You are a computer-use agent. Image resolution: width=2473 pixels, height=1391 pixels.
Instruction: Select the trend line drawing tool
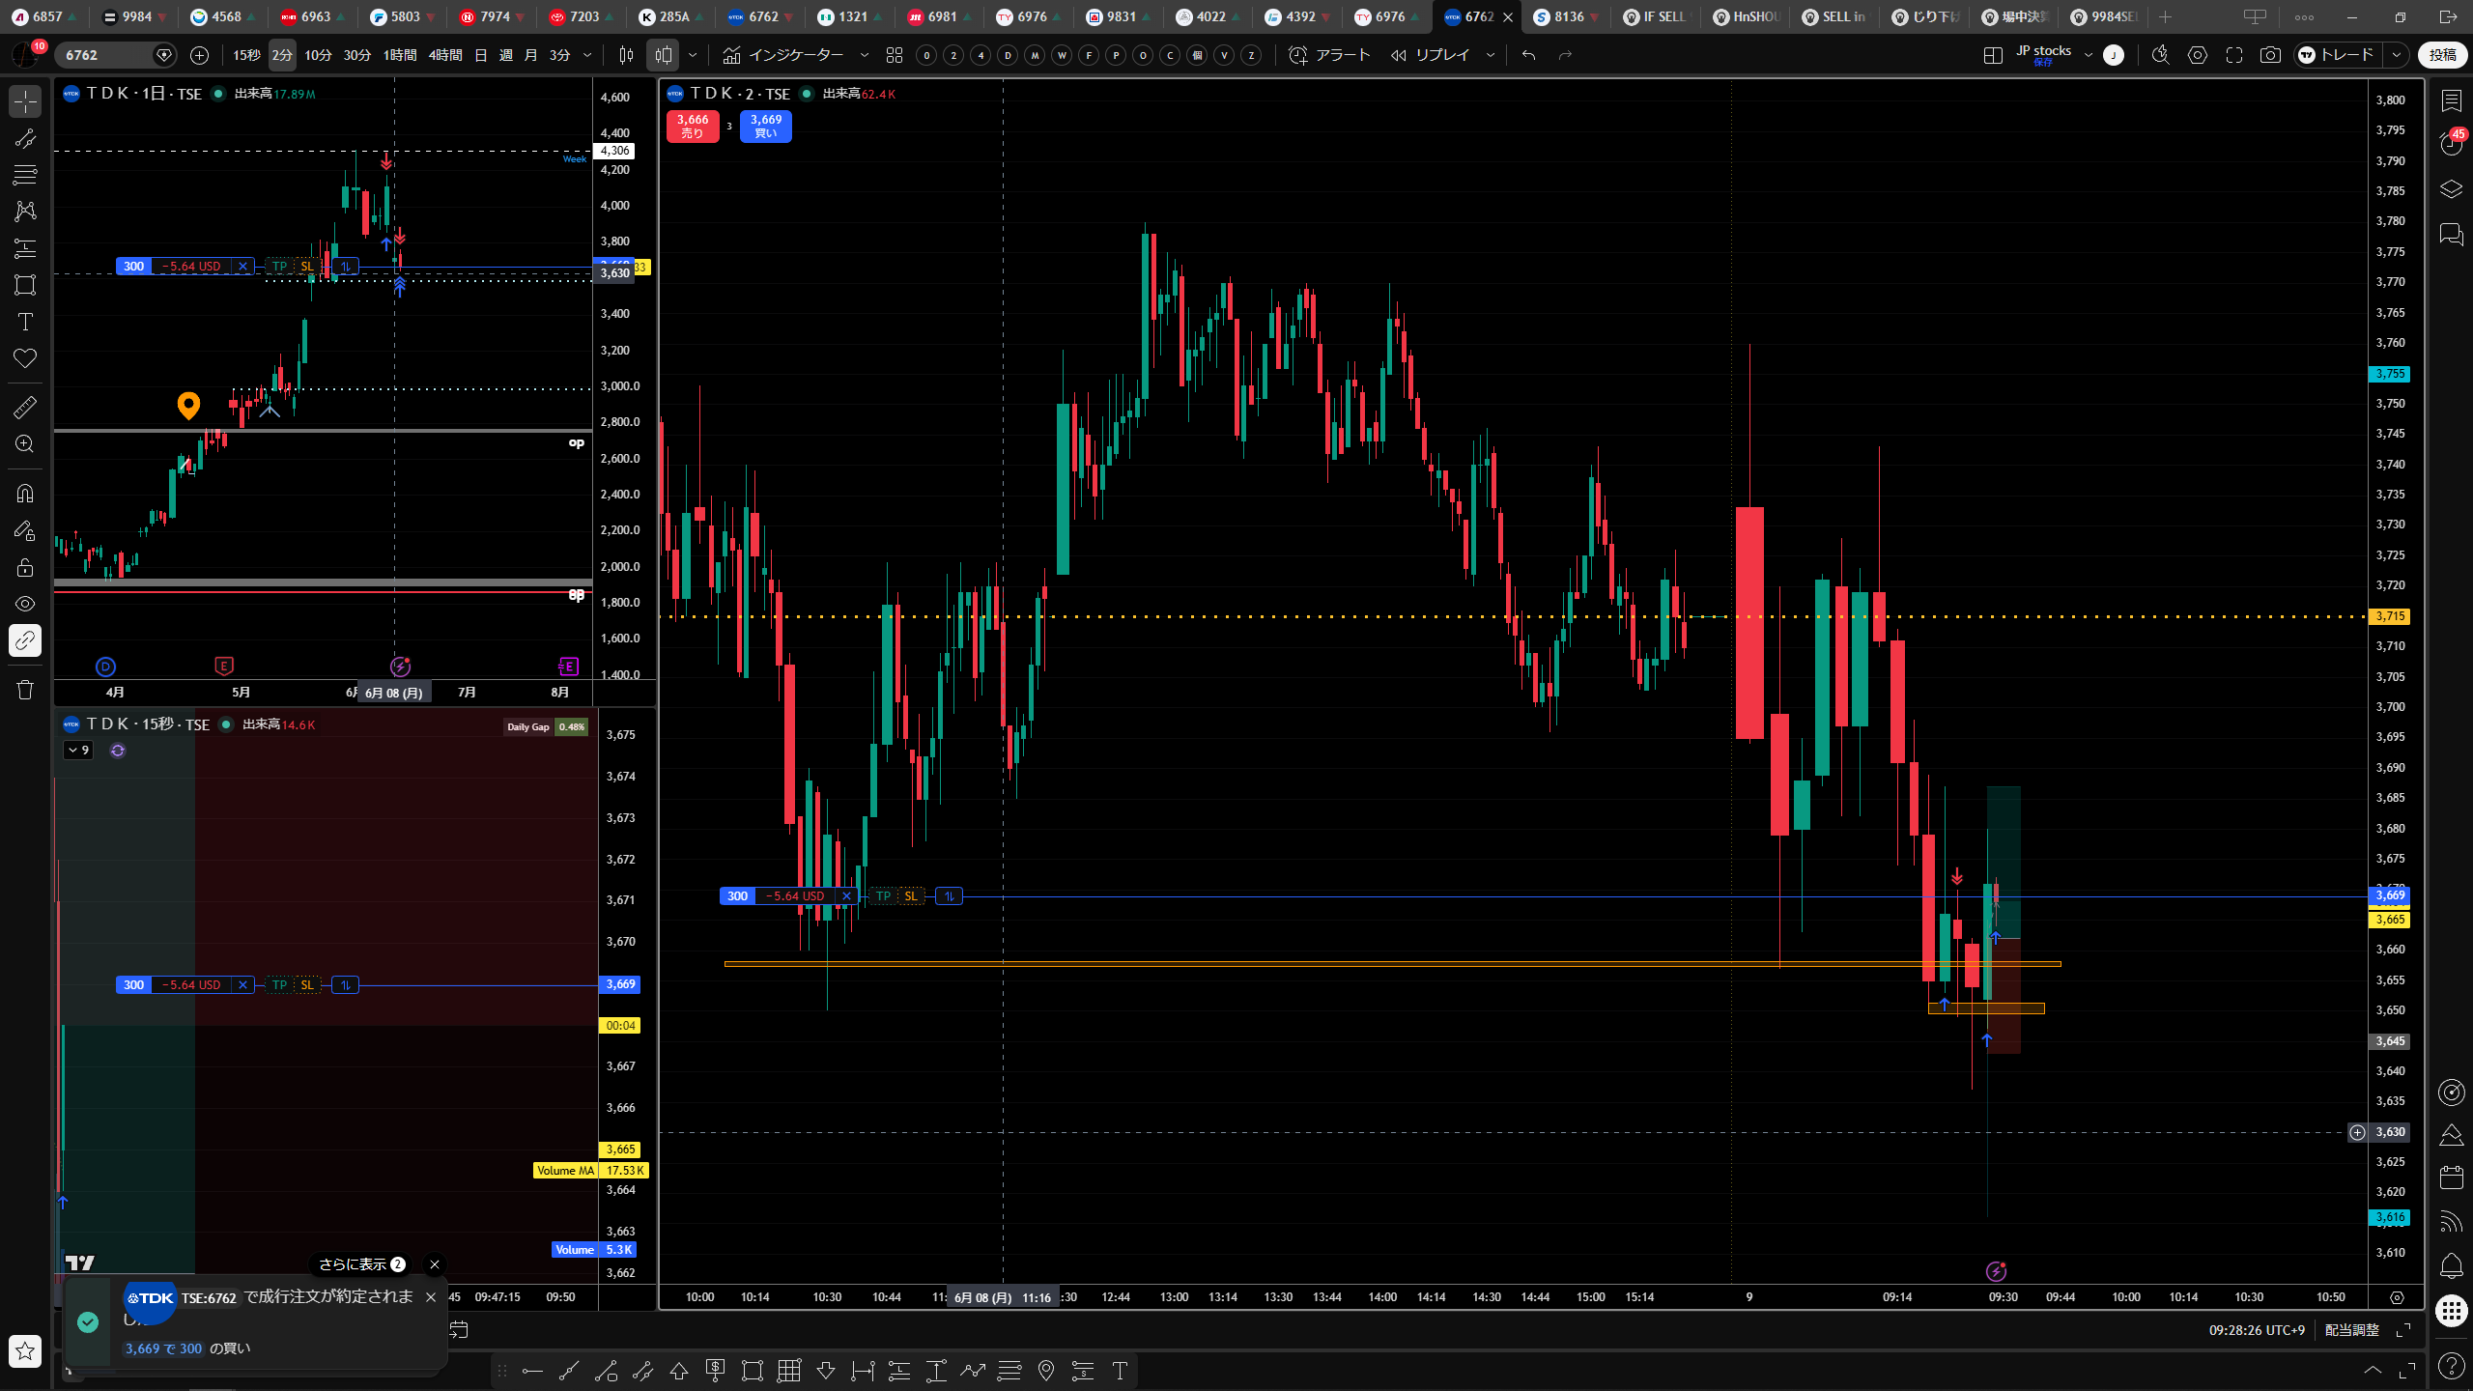click(x=25, y=139)
